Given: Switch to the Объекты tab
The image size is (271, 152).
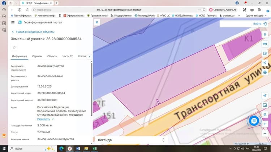Looking at the screenshot, I should coord(52,56).
